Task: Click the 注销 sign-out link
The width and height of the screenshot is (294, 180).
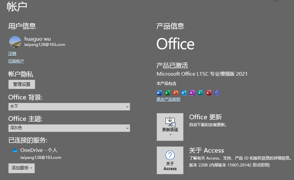Action: pos(12,54)
